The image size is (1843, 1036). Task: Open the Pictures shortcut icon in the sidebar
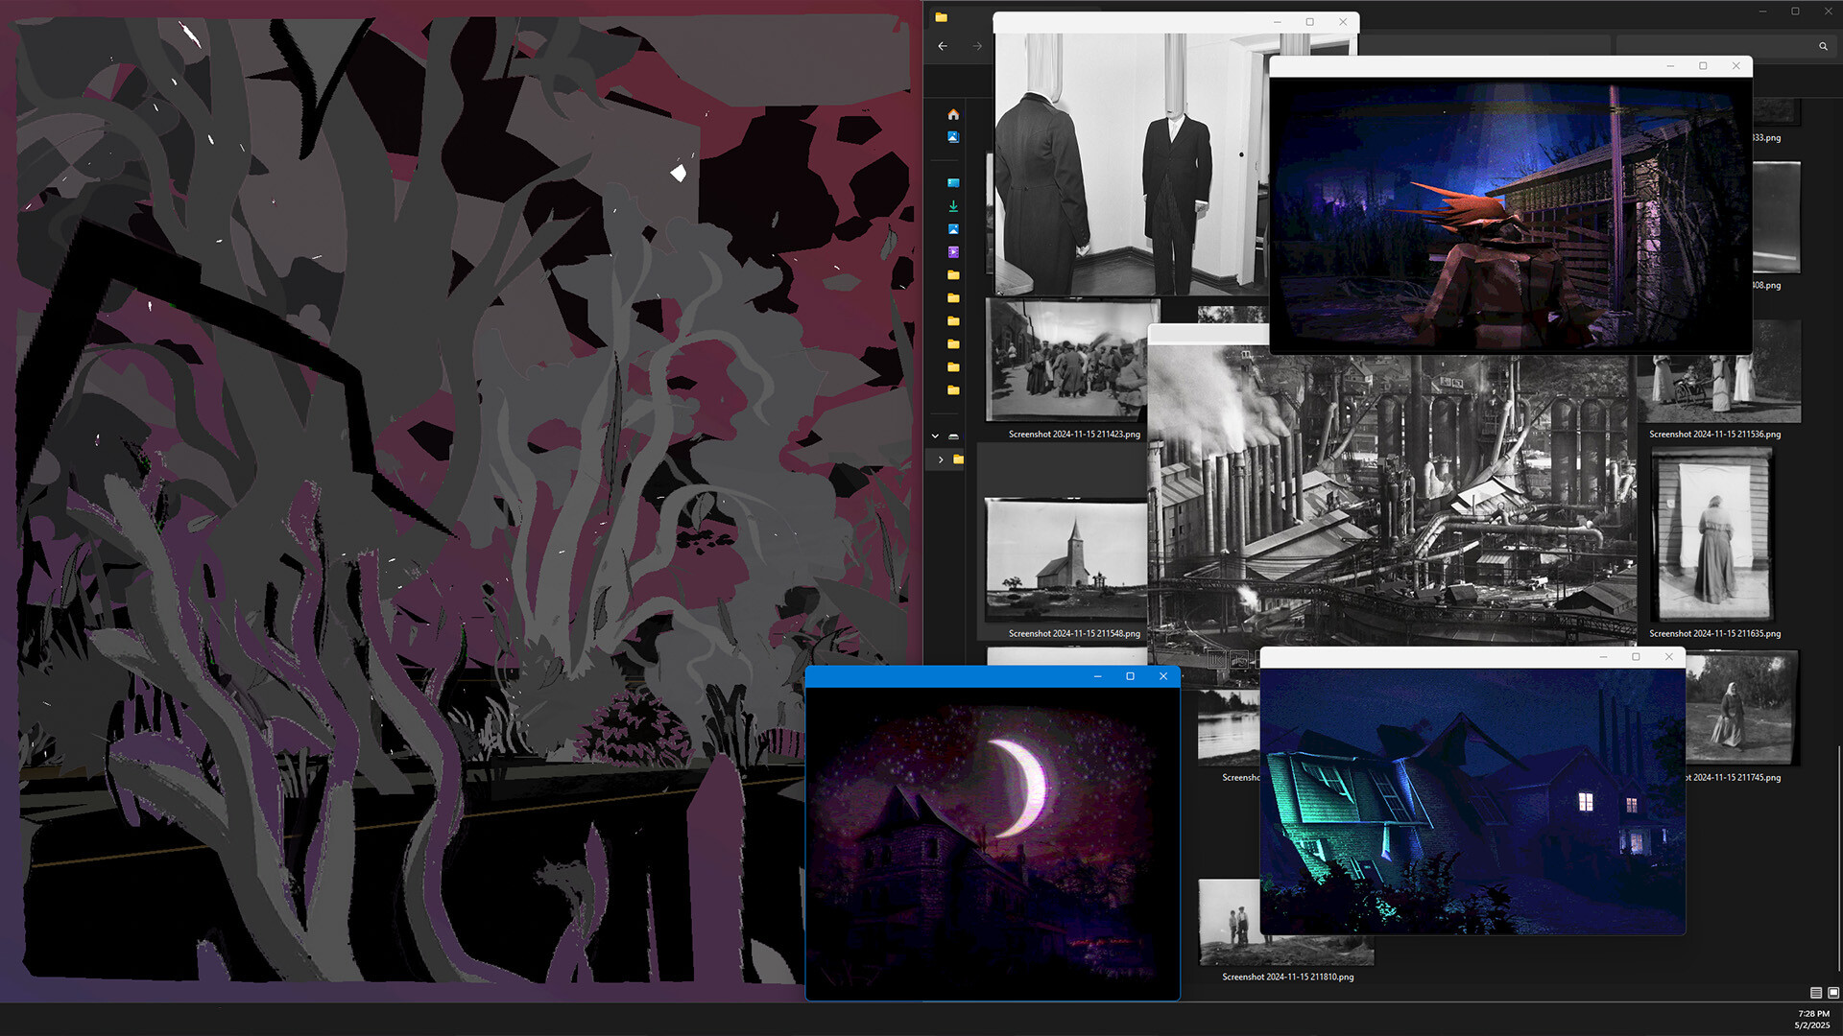pyautogui.click(x=953, y=228)
